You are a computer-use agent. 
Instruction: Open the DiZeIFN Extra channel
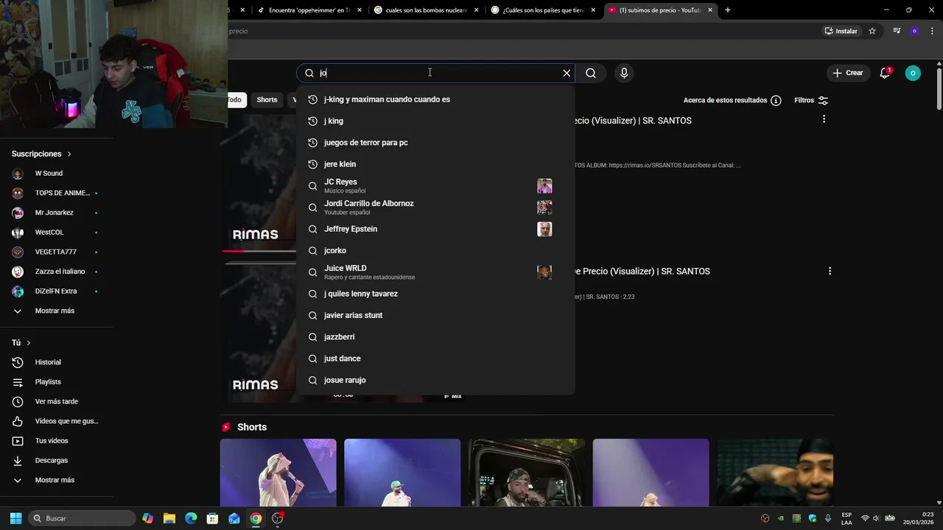click(56, 291)
